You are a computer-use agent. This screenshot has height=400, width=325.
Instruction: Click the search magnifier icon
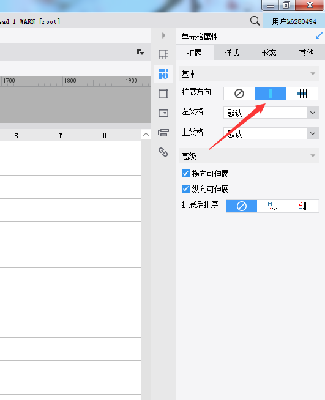pos(255,21)
